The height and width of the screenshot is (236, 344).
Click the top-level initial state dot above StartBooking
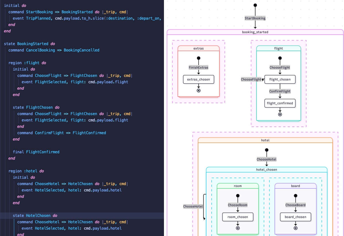point(255,5)
